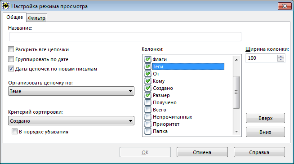This screenshot has height=164, width=294.
Task: Click the Отмена button
Action: pos(202,152)
